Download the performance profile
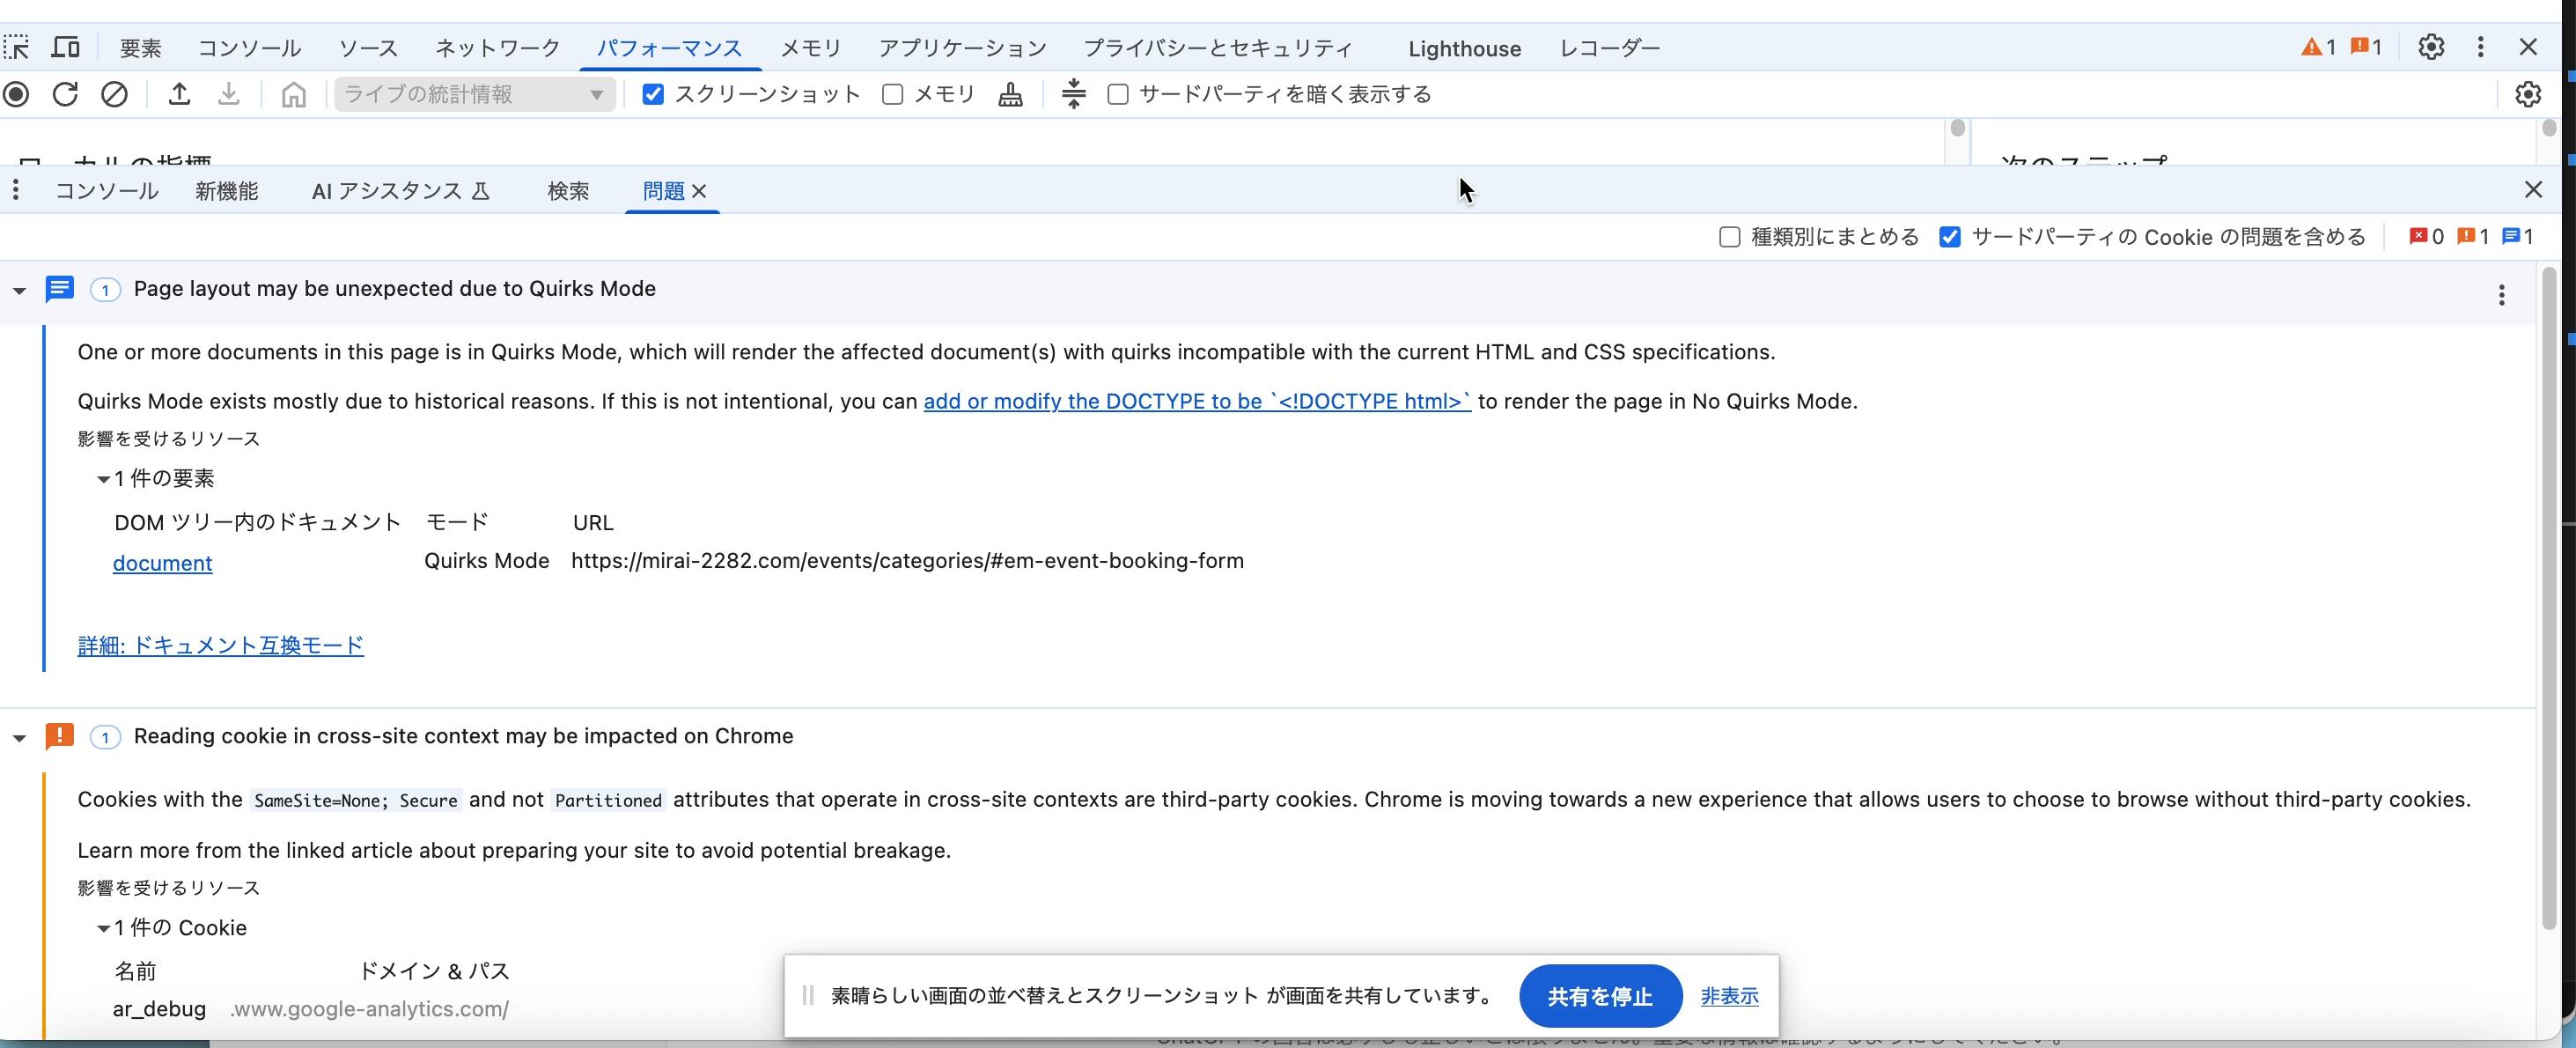The width and height of the screenshot is (2576, 1048). 229,94
